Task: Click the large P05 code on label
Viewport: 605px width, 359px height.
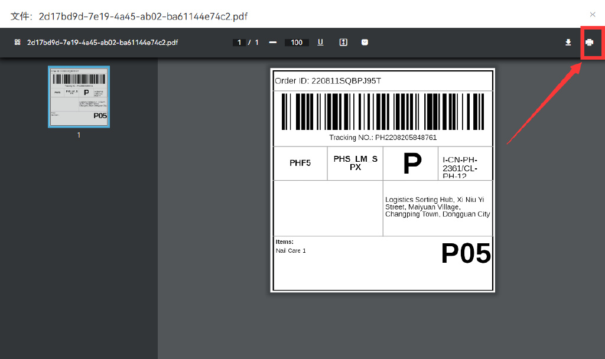Action: (x=466, y=254)
